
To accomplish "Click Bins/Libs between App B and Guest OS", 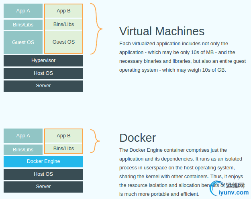I will (x=63, y=24).
